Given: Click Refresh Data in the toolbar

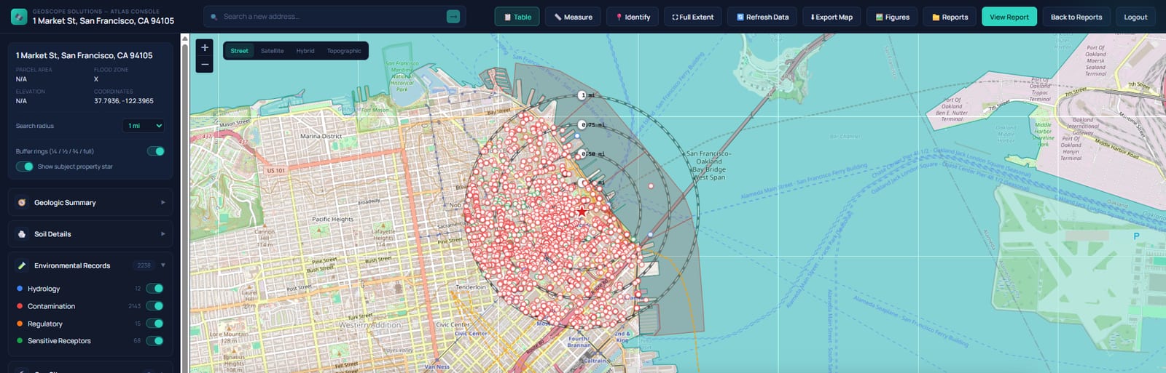Looking at the screenshot, I should pyautogui.click(x=762, y=17).
